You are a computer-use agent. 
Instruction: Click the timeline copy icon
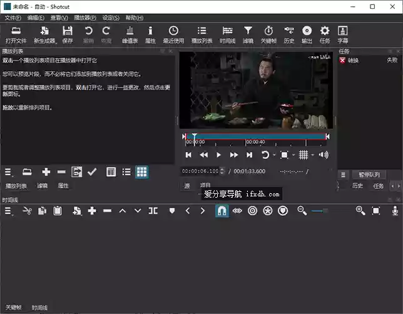(42, 211)
